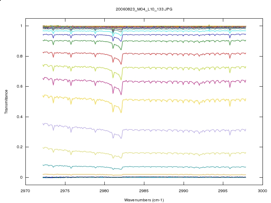The height and width of the screenshot is (203, 271).
Task: Click x-axis tick label 3000
Action: pyautogui.click(x=262, y=191)
